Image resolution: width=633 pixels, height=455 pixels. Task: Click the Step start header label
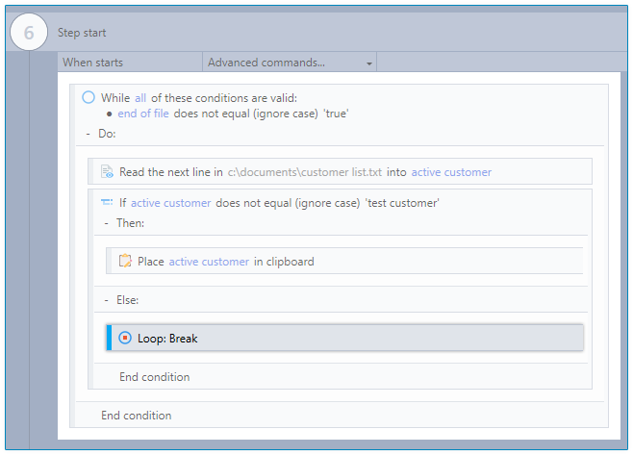82,33
